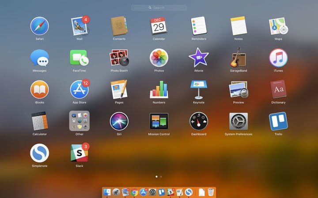Open Keynote
Image resolution: width=318 pixels, height=198 pixels.
[199, 89]
